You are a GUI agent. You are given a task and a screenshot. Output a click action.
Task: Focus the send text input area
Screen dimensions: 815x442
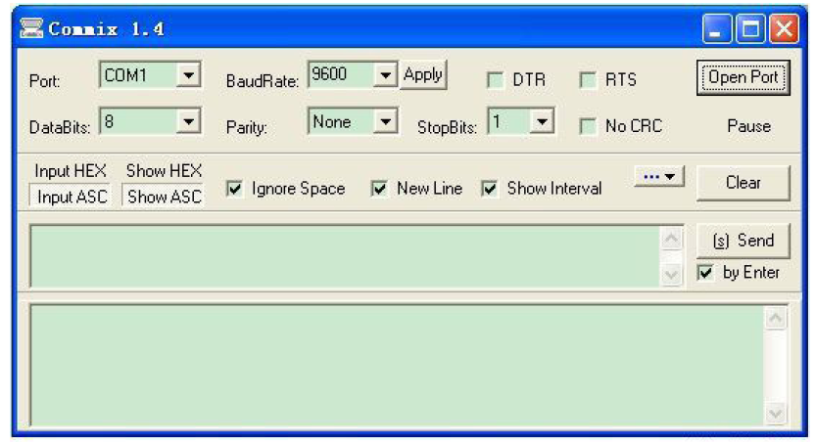tap(346, 256)
